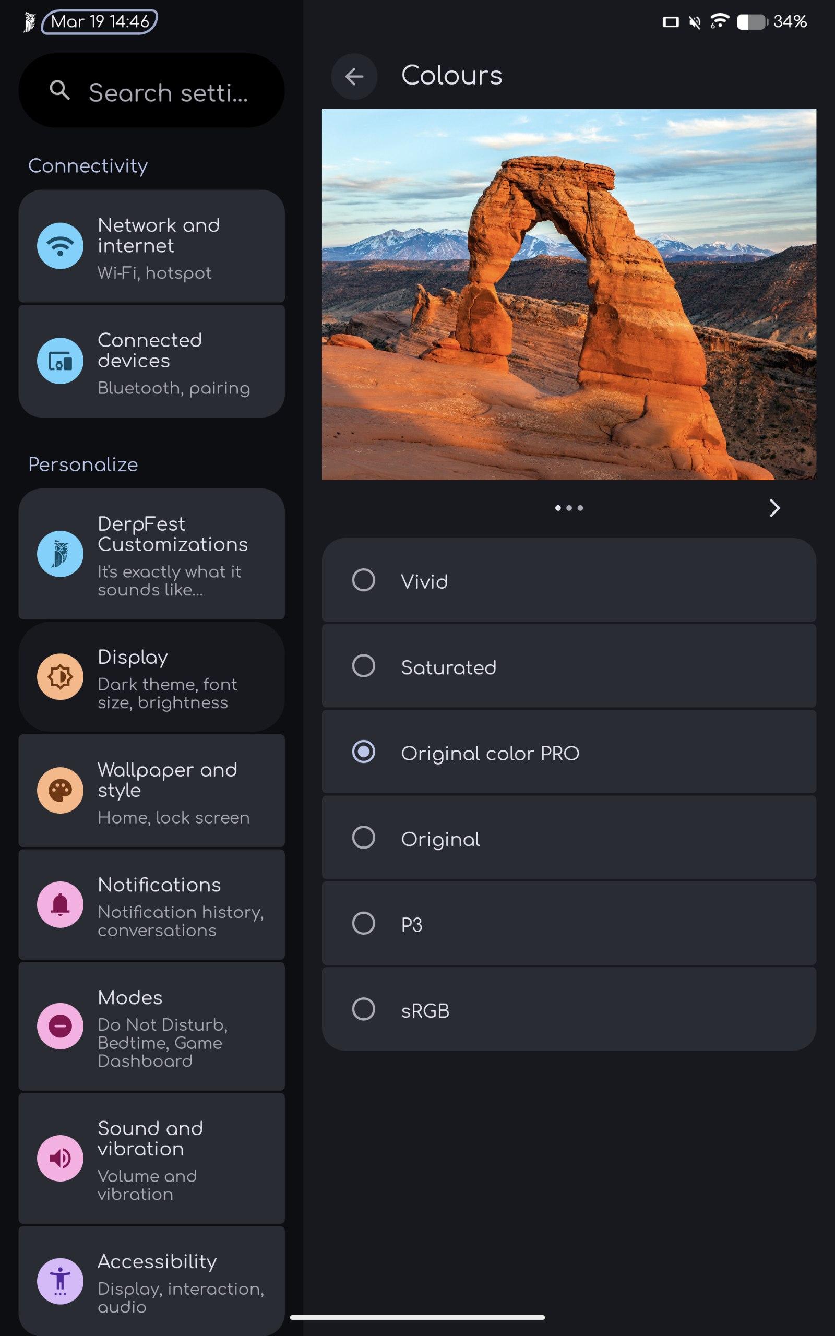Select the sRGB colour profile
The width and height of the screenshot is (835, 1336).
569,1009
